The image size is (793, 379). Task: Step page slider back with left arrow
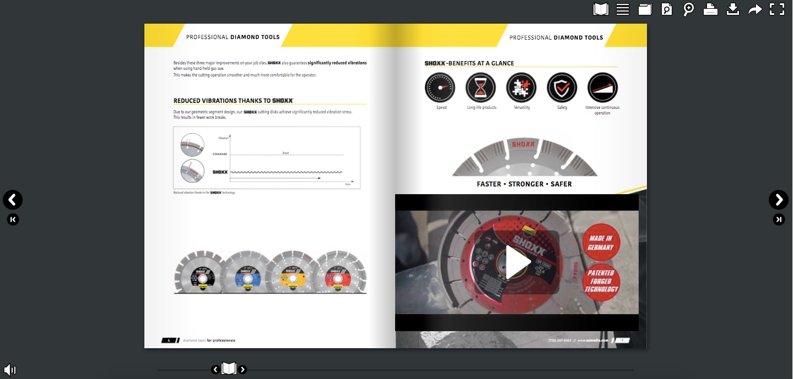pos(215,370)
